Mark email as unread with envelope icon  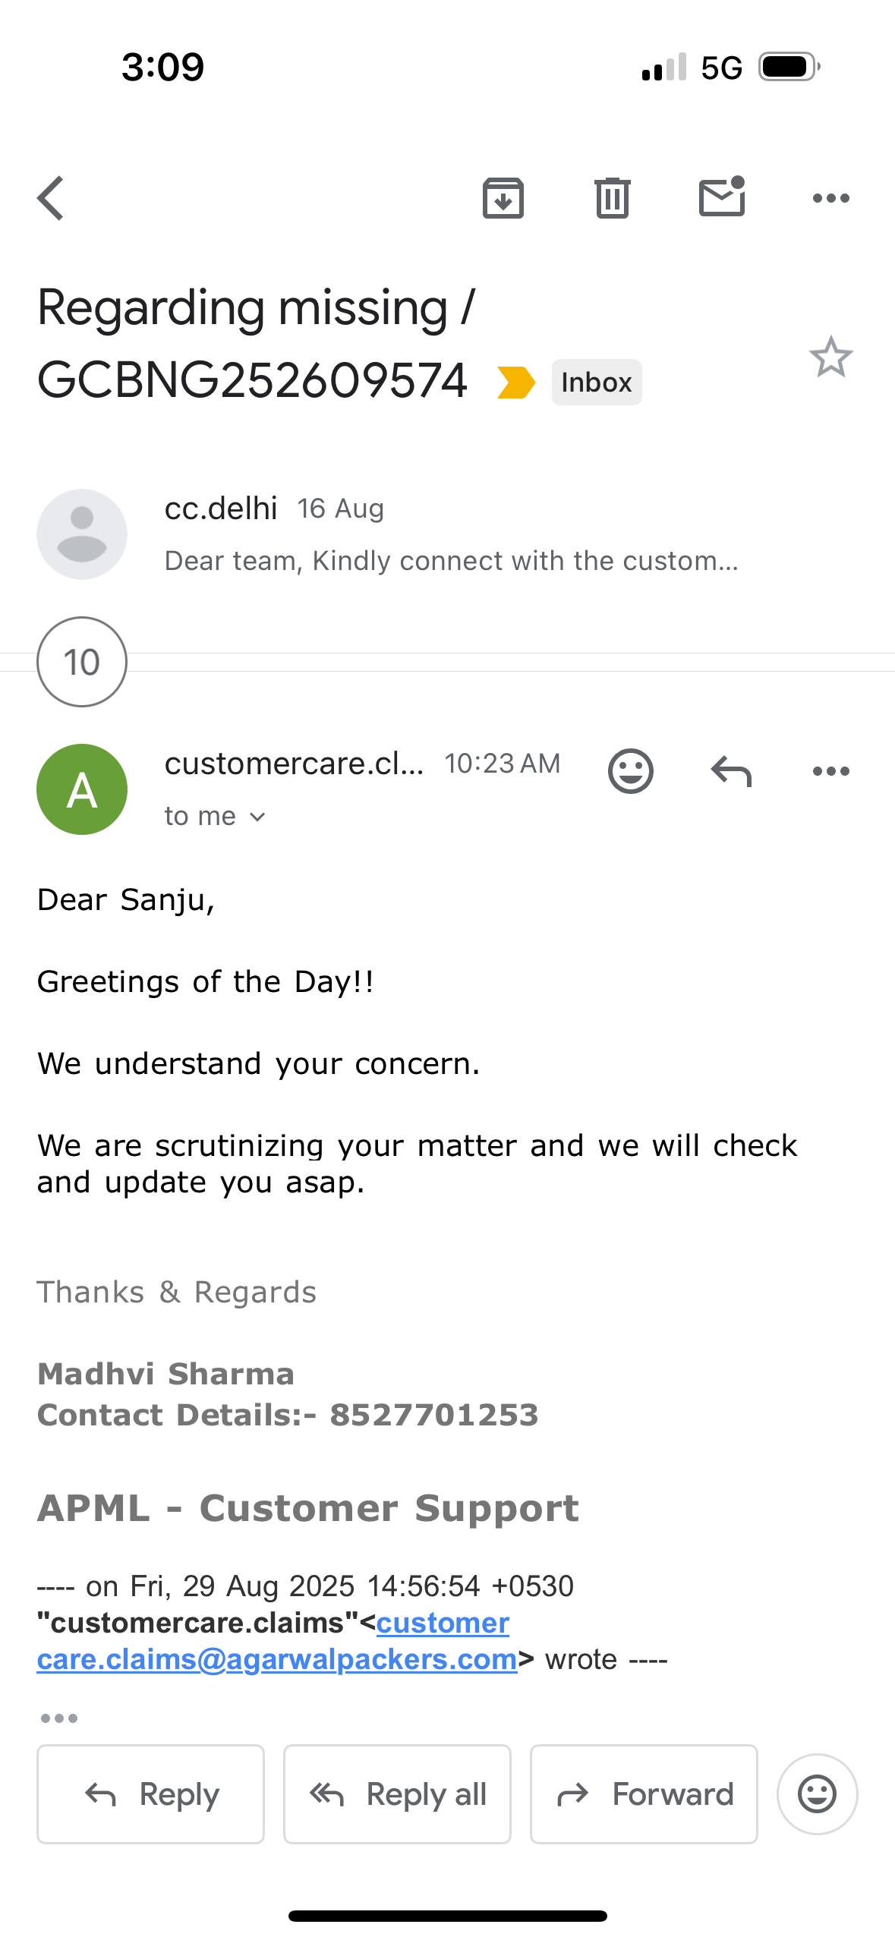tap(722, 197)
